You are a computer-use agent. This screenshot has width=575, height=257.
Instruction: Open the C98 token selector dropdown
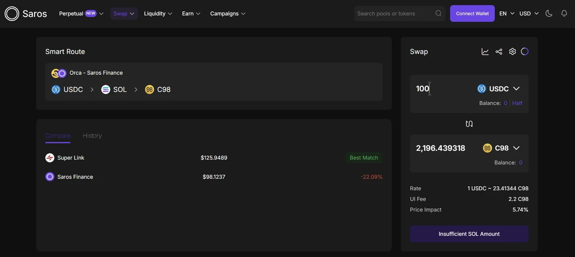[x=501, y=148]
